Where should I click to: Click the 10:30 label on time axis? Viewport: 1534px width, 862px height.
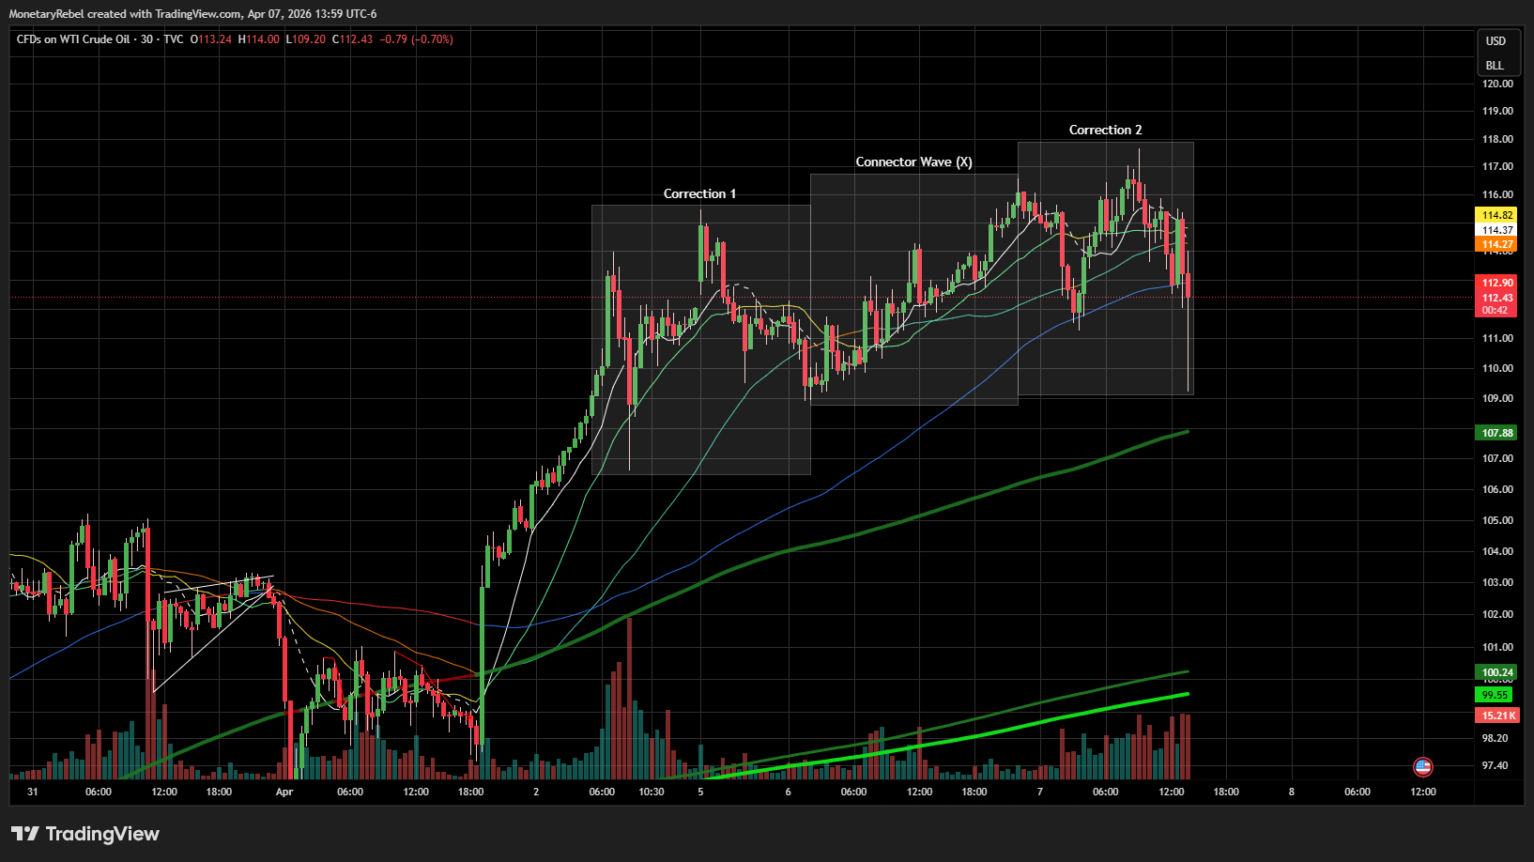pos(652,792)
